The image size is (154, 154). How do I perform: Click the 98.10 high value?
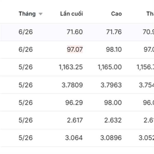[x=114, y=49]
